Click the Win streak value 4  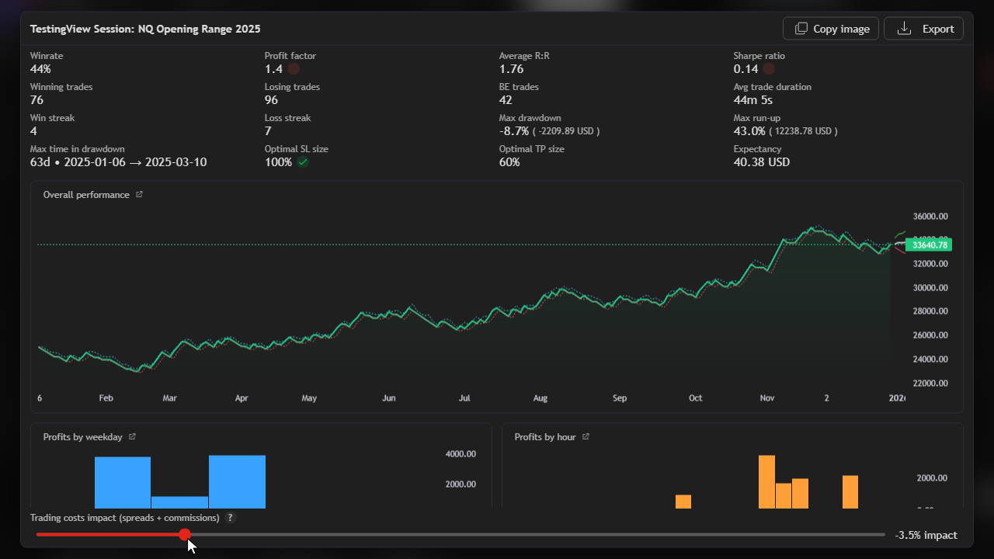(x=33, y=131)
